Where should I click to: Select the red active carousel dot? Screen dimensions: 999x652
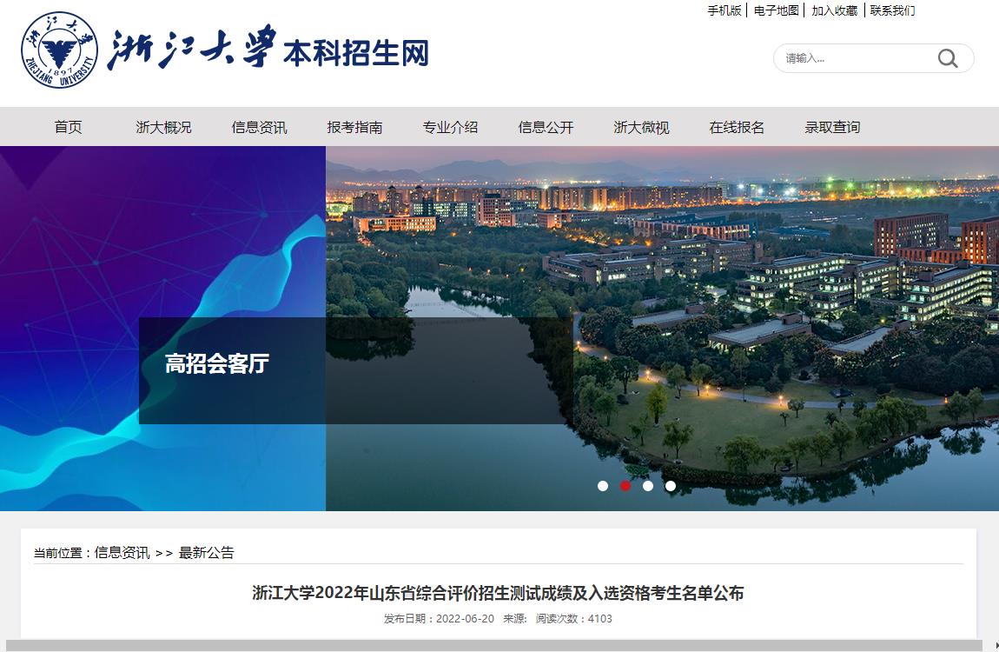click(x=625, y=486)
